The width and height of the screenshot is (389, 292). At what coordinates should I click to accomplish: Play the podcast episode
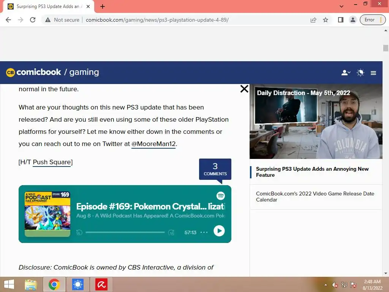pyautogui.click(x=219, y=231)
